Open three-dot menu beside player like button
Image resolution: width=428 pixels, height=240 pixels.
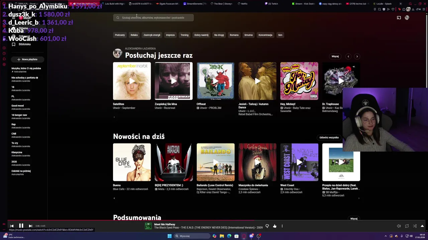coord(282,226)
